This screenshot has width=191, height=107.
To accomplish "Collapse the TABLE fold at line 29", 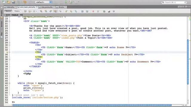I will pos(10,43).
